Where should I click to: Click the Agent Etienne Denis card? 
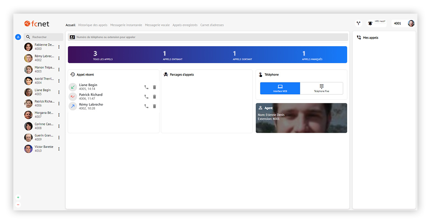click(301, 118)
